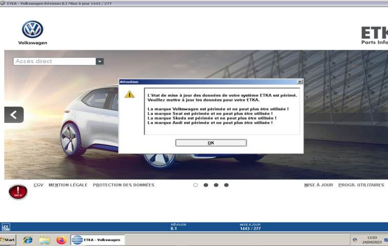The width and height of the screenshot is (388, 246).
Task: Click the Volkswagen logo
Action: tap(32, 33)
